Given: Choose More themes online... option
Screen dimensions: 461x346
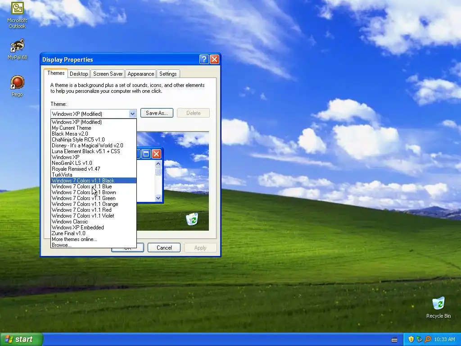Looking at the screenshot, I should click(x=94, y=239).
